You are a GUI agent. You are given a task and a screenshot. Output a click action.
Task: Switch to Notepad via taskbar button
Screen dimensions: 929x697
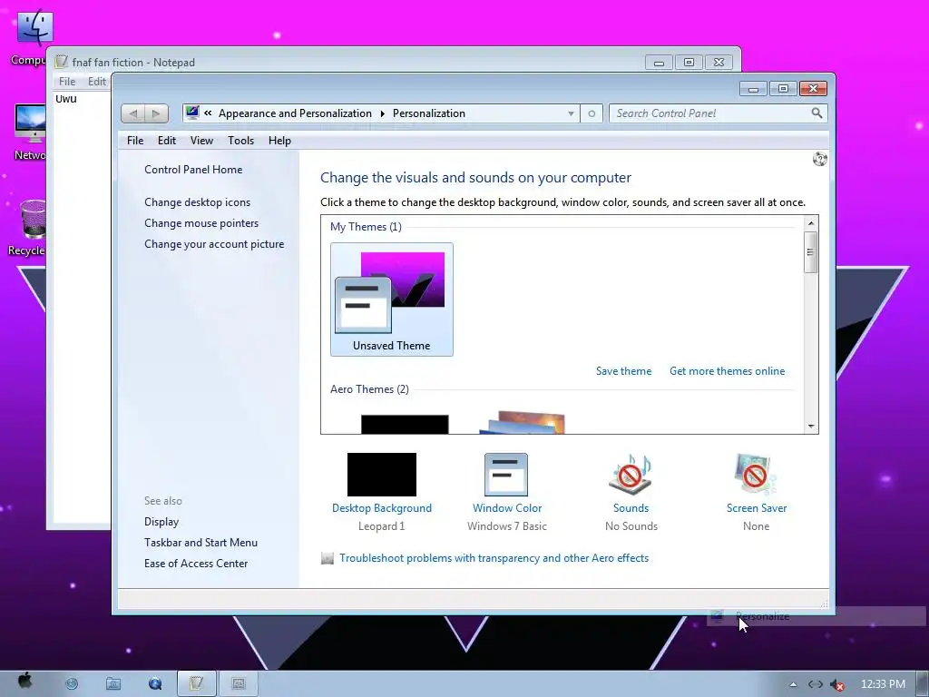click(197, 684)
